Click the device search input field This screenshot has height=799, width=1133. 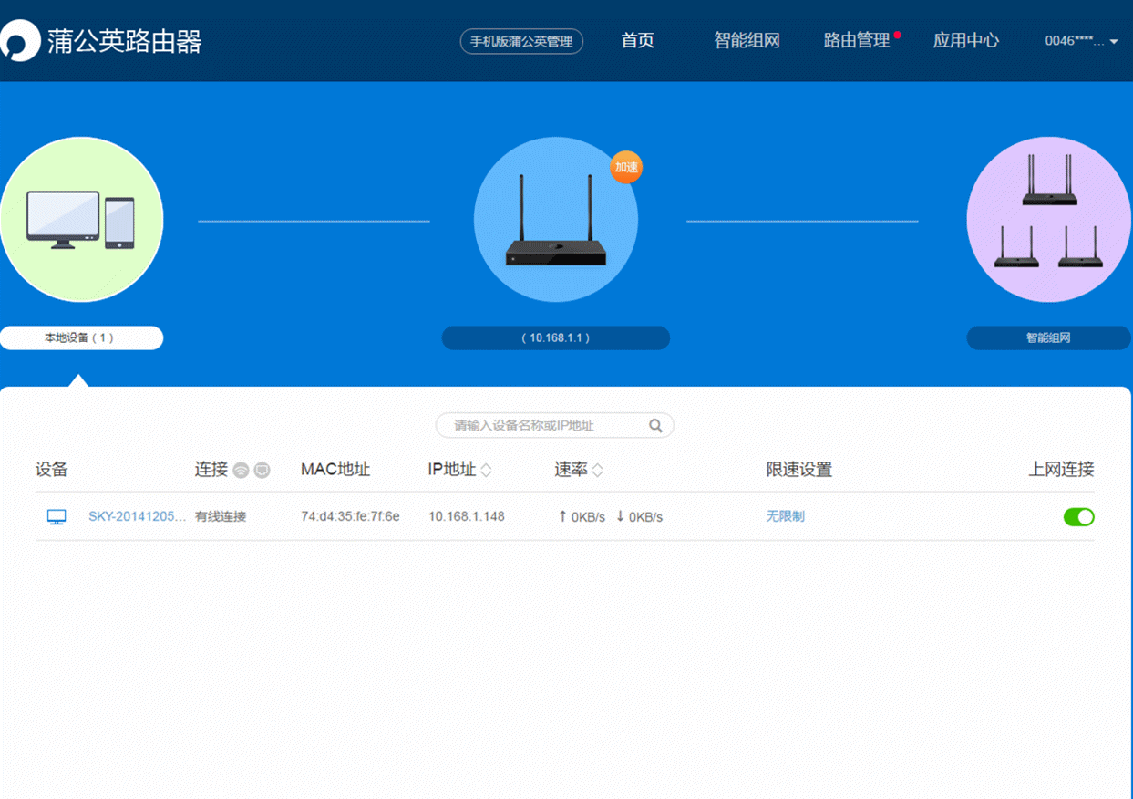[x=538, y=425]
